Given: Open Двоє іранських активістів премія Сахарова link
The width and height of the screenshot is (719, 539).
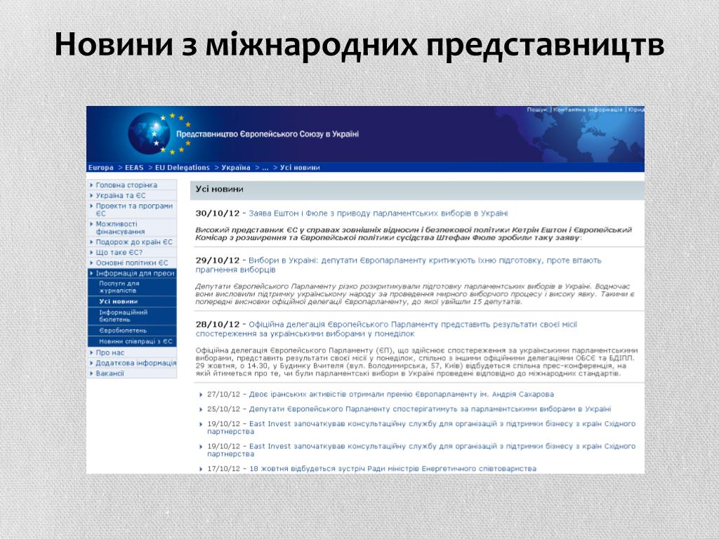Looking at the screenshot, I should pos(401,394).
